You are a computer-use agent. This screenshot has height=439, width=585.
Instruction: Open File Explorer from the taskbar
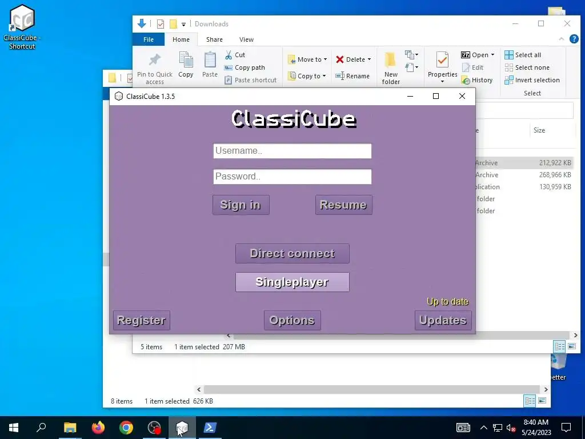pyautogui.click(x=70, y=428)
